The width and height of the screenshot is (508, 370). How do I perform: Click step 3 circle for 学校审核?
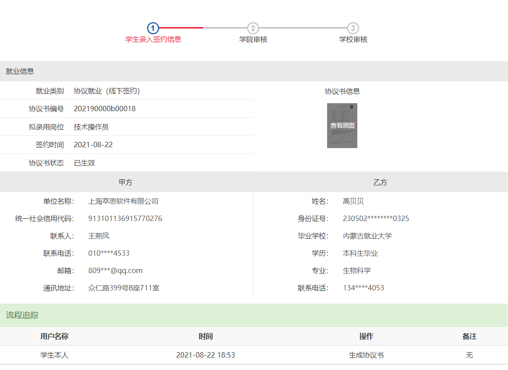pyautogui.click(x=353, y=28)
